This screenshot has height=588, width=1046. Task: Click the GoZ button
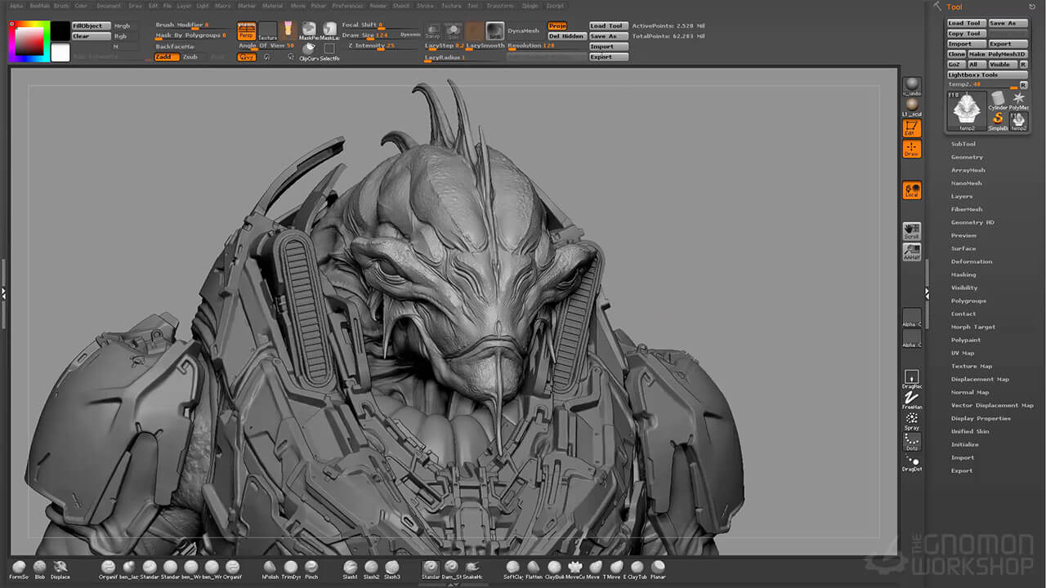[x=955, y=65]
